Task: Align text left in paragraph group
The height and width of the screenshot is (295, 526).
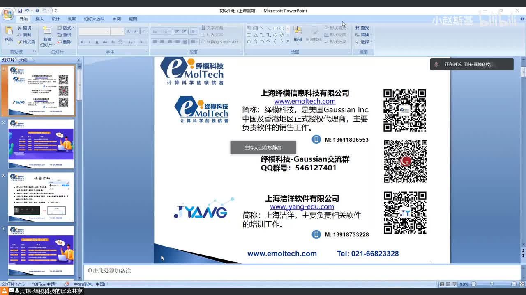Action: click(x=155, y=42)
